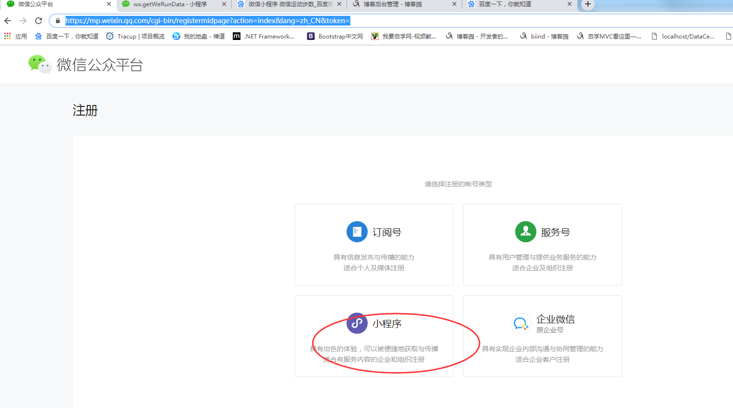Open the 我的地盘 - 禅道 bookmark
The height and width of the screenshot is (408, 733).
(199, 36)
